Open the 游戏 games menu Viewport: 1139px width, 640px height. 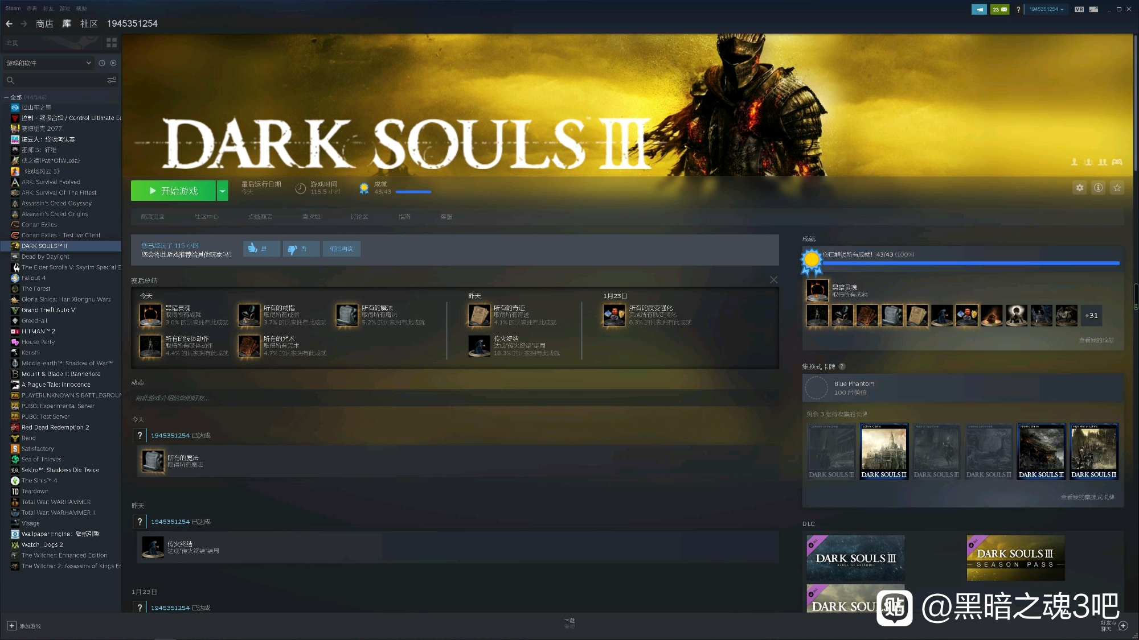pyautogui.click(x=65, y=9)
